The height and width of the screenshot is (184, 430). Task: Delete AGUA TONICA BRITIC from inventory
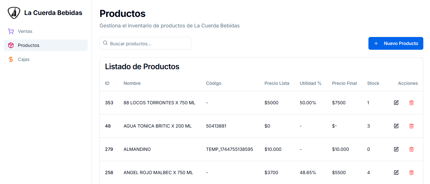click(x=411, y=126)
